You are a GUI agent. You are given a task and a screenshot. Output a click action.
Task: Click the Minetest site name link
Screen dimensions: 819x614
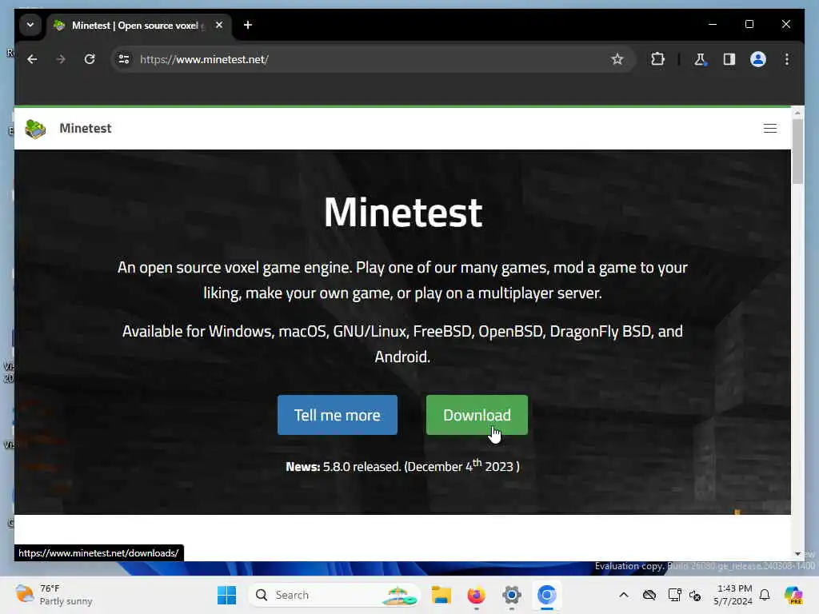point(85,129)
